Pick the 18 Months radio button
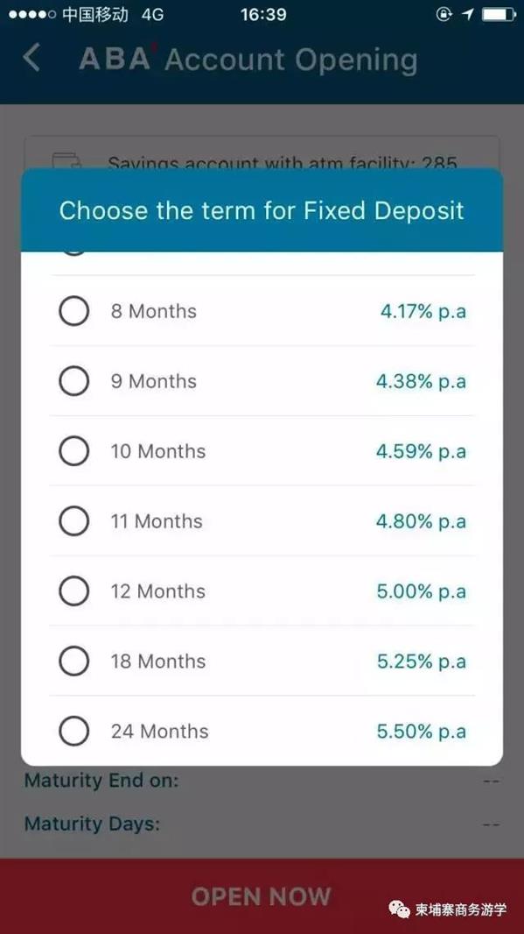The image size is (524, 934). pyautogui.click(x=73, y=662)
